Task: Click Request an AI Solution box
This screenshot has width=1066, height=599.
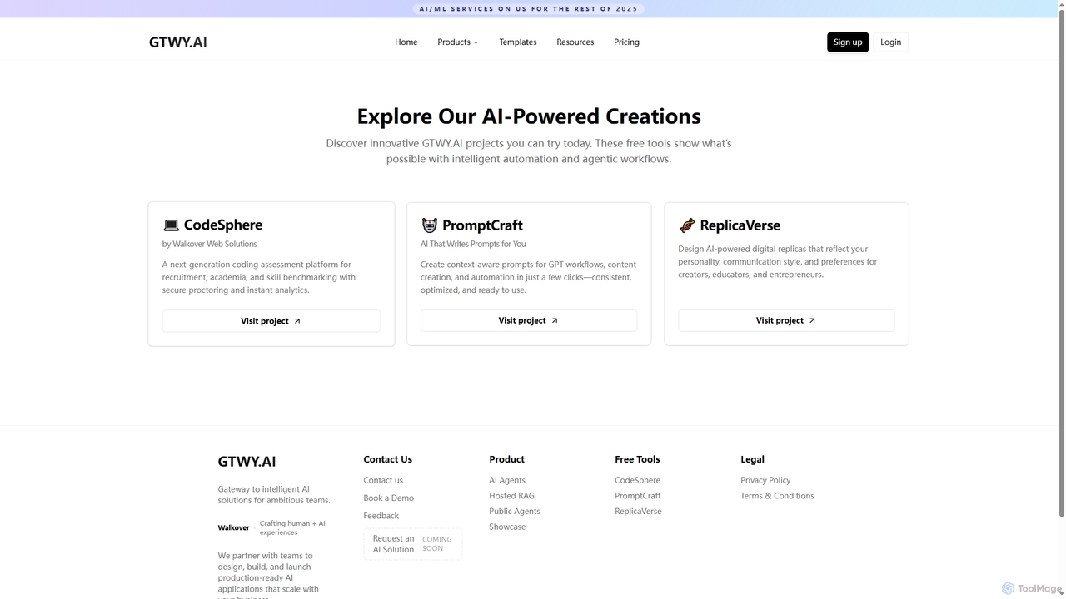Action: click(413, 544)
